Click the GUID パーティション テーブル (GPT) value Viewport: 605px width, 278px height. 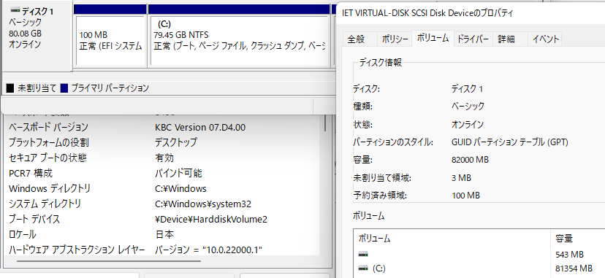[510, 142]
